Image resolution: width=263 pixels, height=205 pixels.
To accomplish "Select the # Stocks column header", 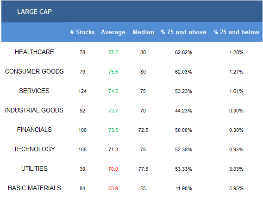I will pyautogui.click(x=82, y=32).
